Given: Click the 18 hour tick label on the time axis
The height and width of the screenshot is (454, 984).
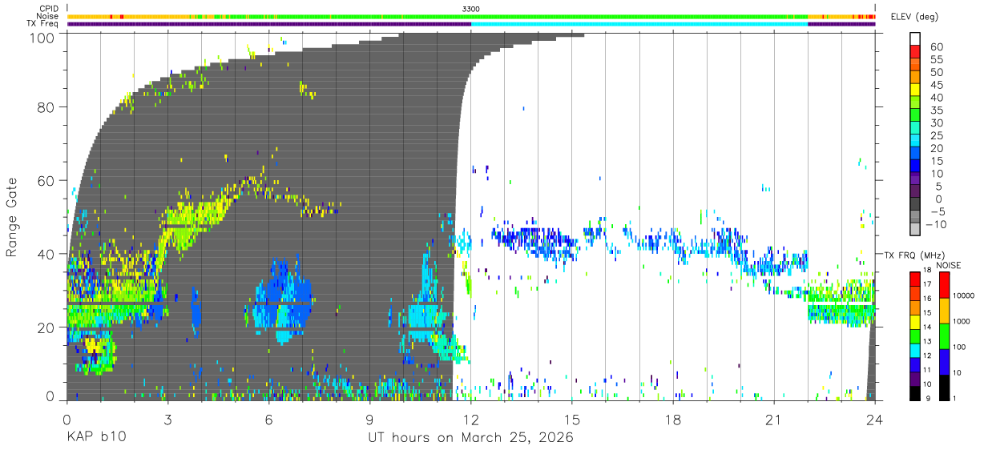Looking at the screenshot, I should (673, 420).
